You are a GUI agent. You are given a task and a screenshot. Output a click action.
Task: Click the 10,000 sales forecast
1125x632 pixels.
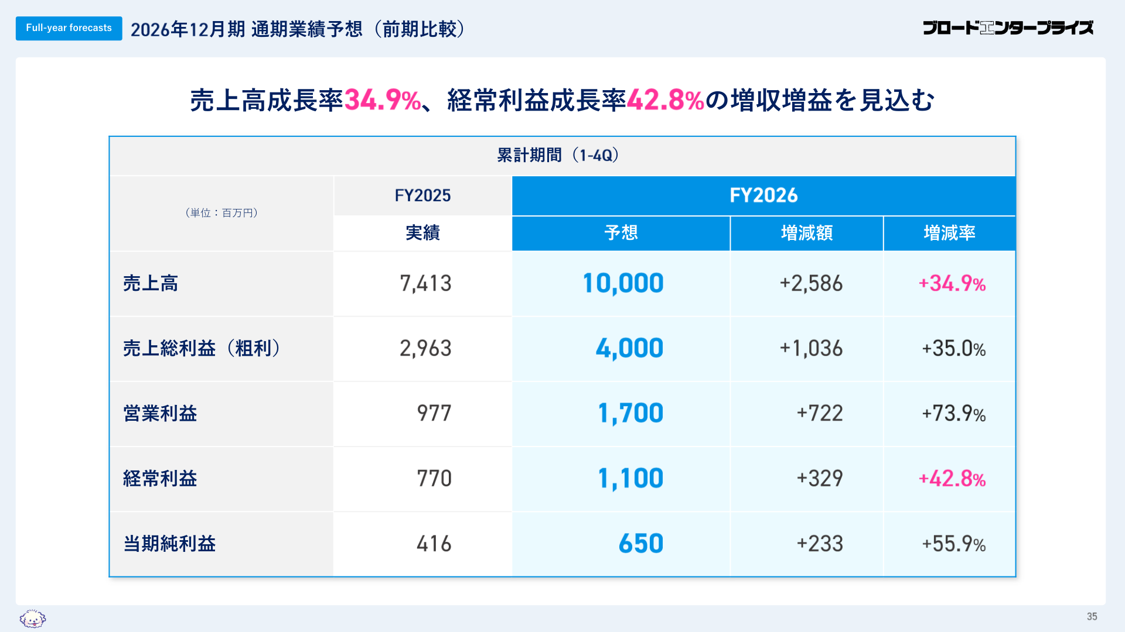(x=623, y=284)
